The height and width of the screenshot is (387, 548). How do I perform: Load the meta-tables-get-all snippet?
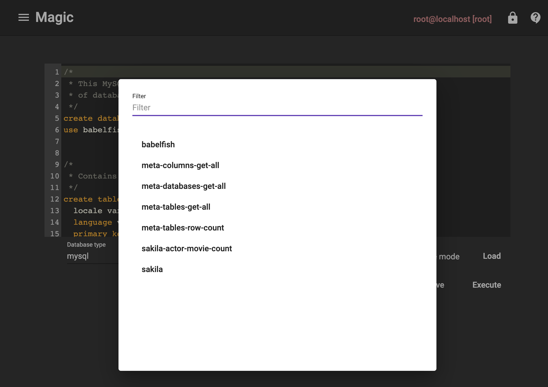coord(176,207)
